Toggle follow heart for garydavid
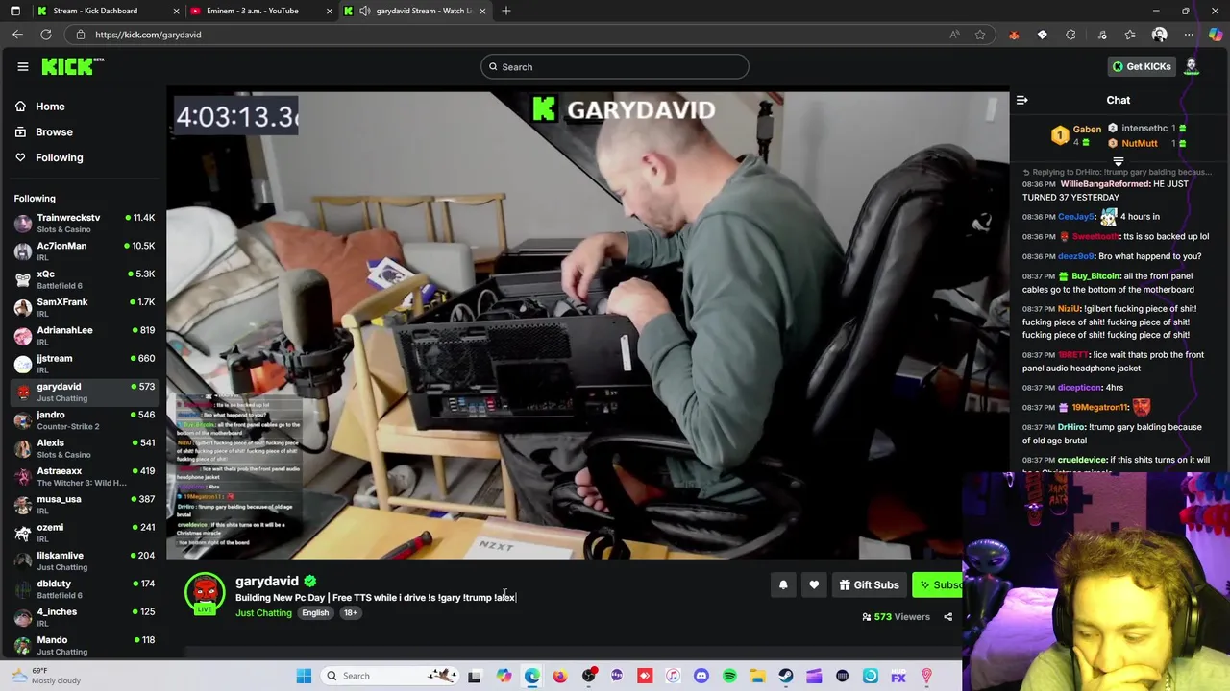This screenshot has width=1230, height=691. pos(814,584)
